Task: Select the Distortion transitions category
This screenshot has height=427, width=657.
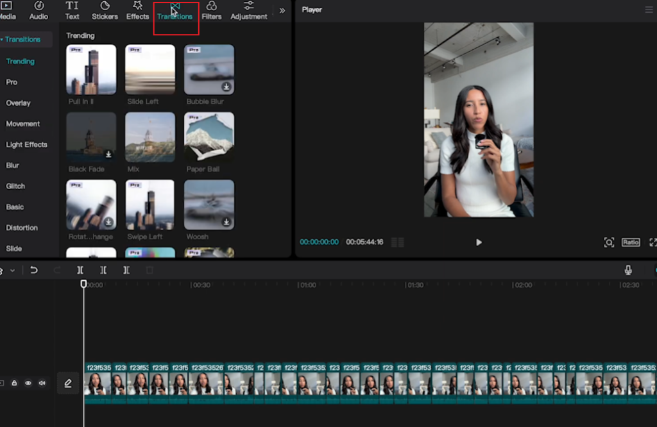Action: click(22, 228)
